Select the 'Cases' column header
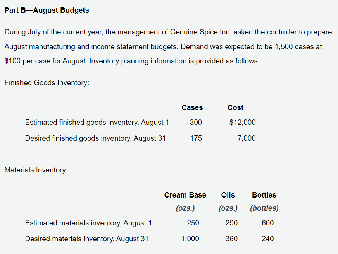The image size is (338, 254). coord(192,107)
